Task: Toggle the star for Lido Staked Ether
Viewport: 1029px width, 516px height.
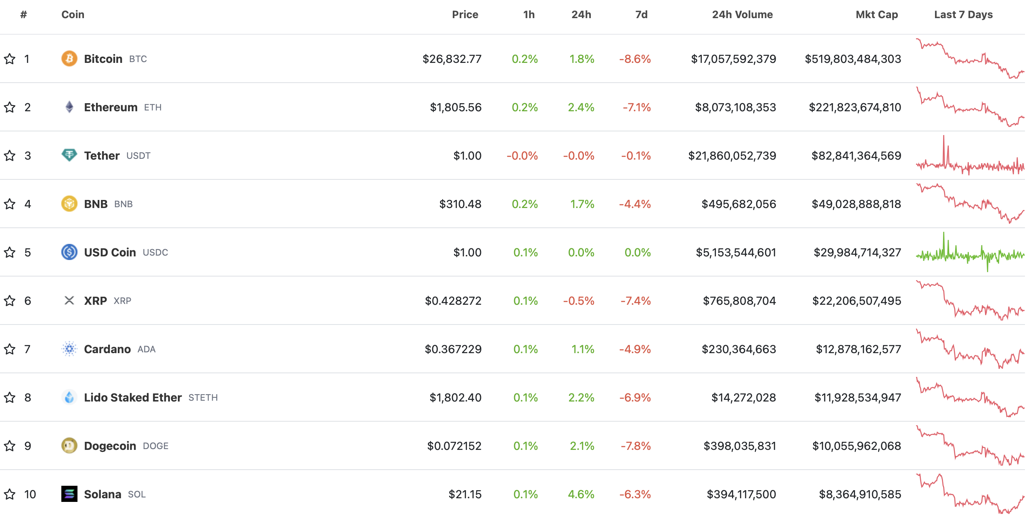Action: 10,397
